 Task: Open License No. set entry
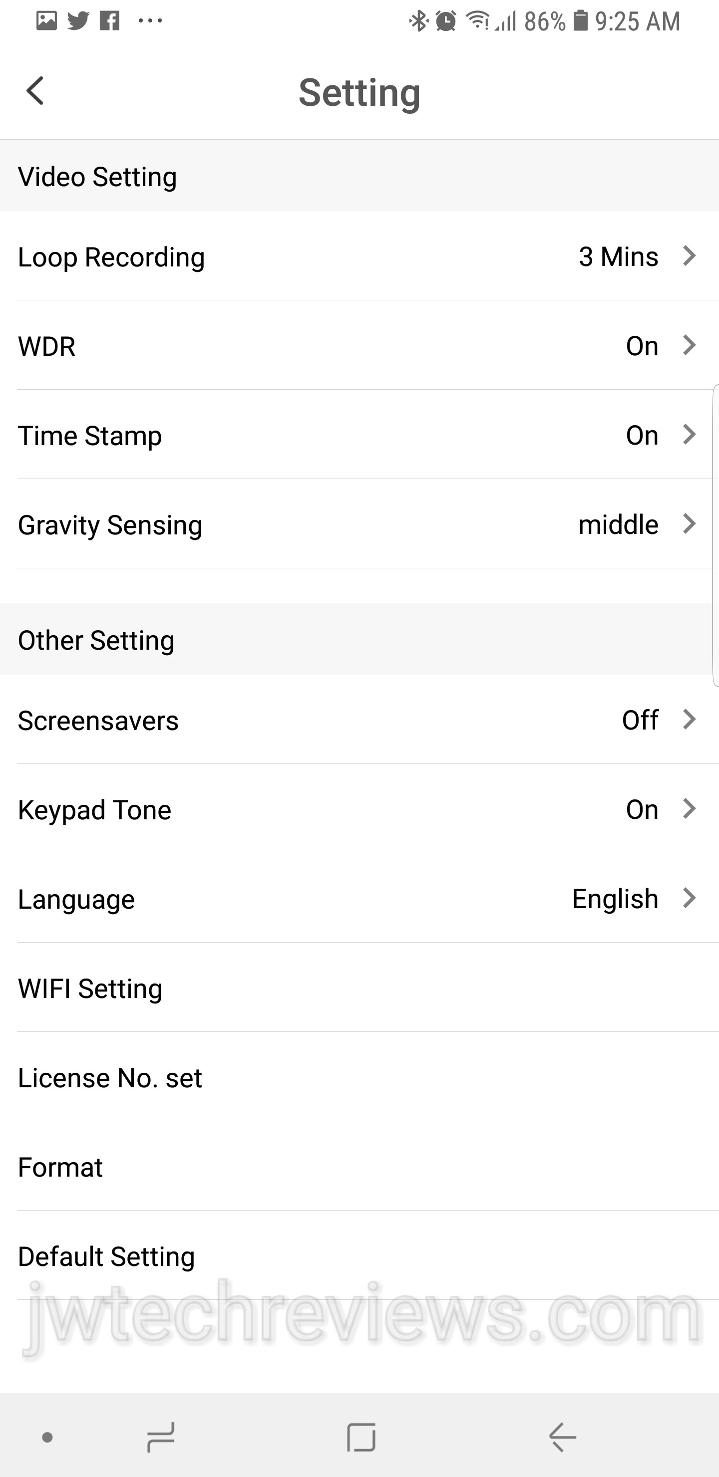click(x=110, y=1078)
